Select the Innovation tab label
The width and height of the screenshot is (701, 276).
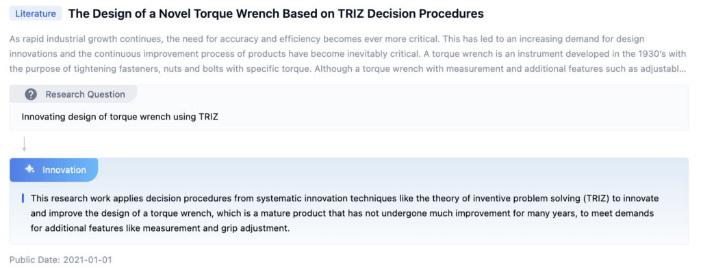point(64,169)
